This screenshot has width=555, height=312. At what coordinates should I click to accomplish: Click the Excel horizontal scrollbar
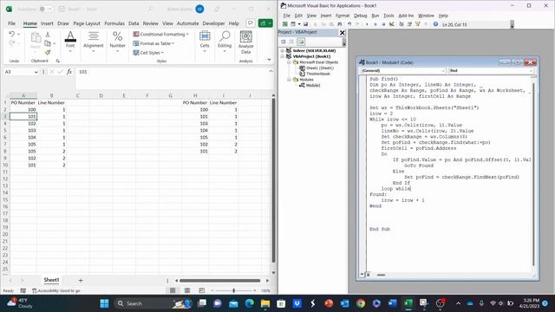coord(219,281)
